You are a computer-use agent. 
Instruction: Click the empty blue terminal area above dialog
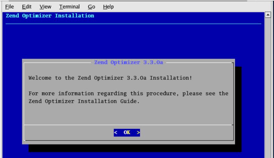point(133,41)
